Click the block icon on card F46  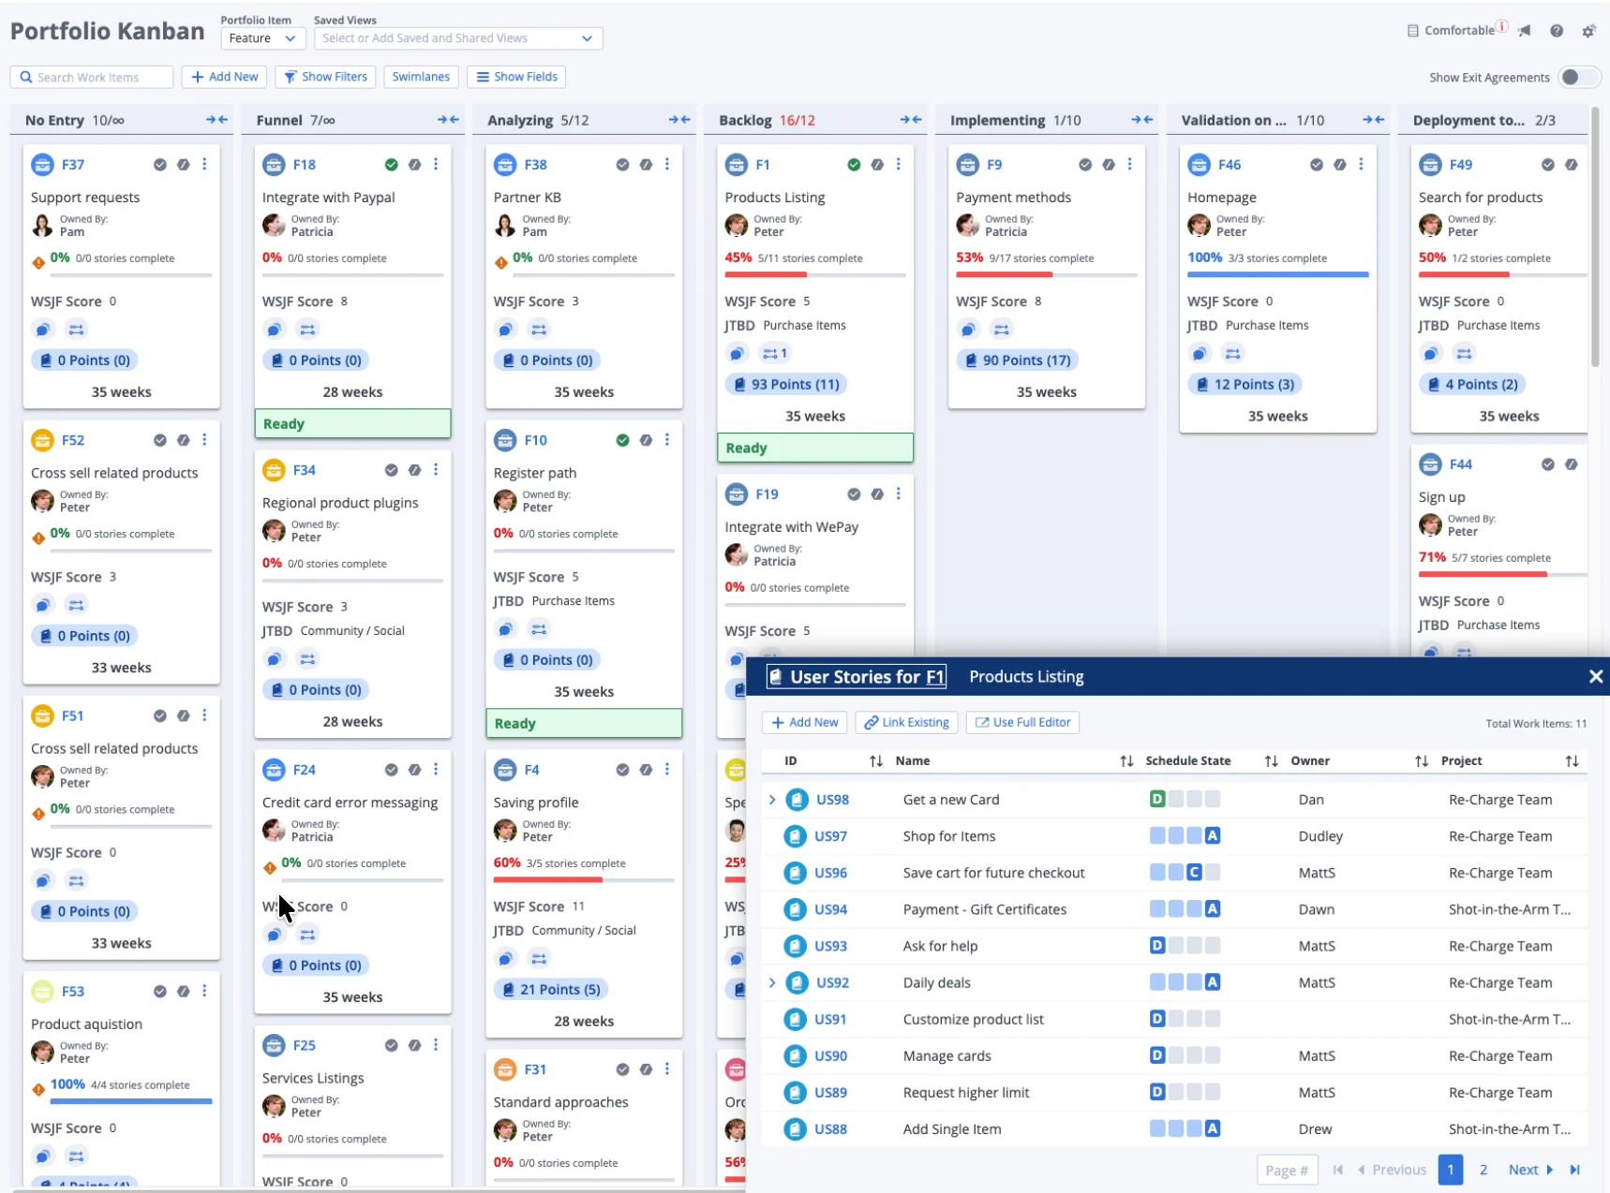(x=1340, y=165)
